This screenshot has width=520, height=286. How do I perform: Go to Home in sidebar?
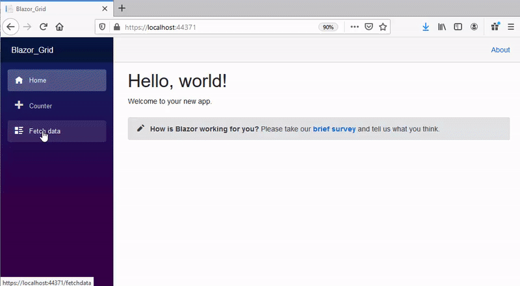point(57,81)
